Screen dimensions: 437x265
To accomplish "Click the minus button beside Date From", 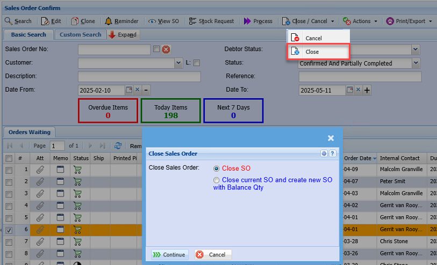I will click(x=146, y=90).
